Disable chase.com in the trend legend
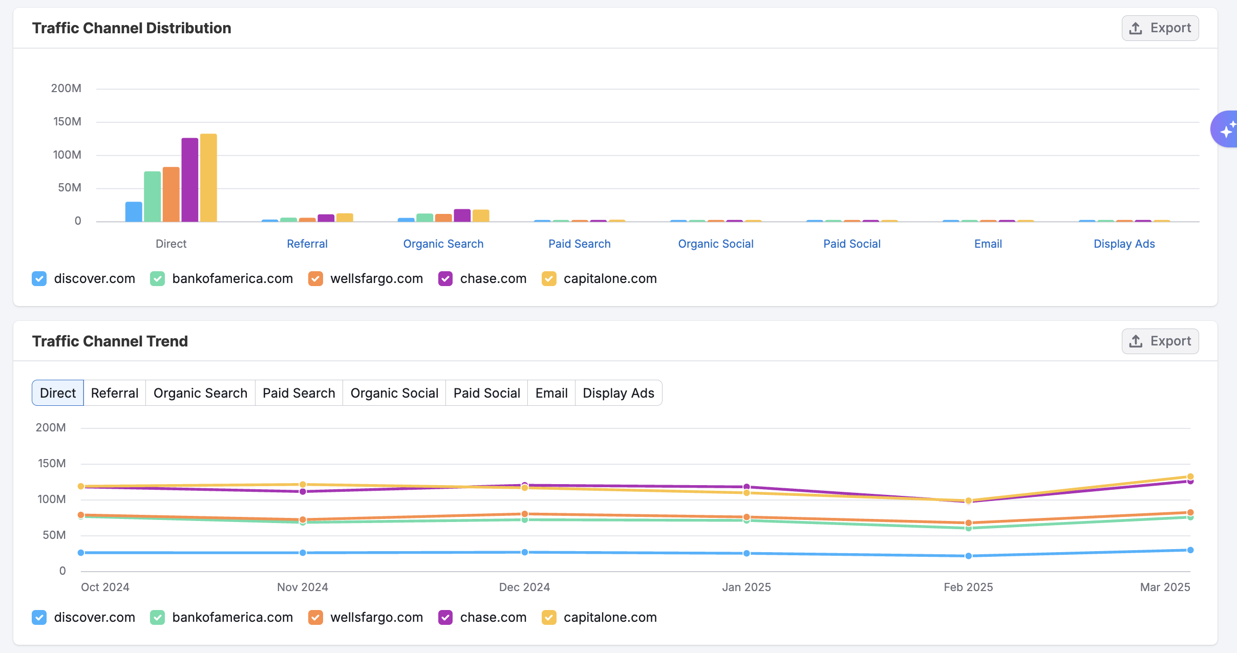This screenshot has height=653, width=1237. coord(445,618)
